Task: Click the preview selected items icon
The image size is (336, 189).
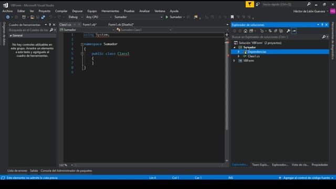Action: coord(294,31)
